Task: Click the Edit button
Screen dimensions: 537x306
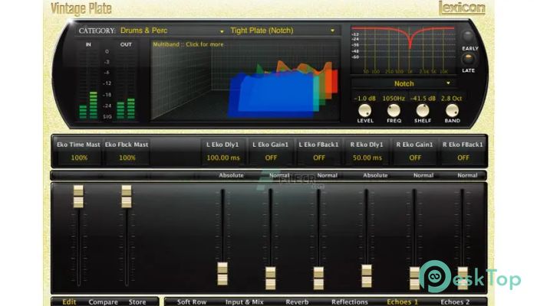Action: click(x=69, y=302)
